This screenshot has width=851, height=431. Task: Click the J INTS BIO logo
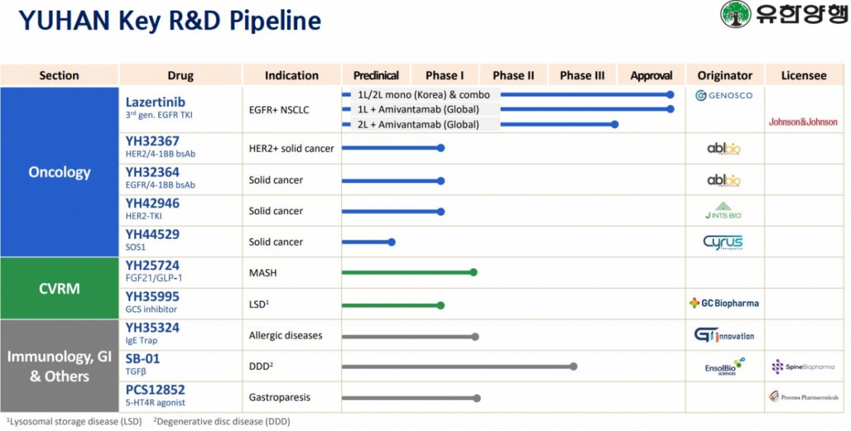tap(723, 211)
